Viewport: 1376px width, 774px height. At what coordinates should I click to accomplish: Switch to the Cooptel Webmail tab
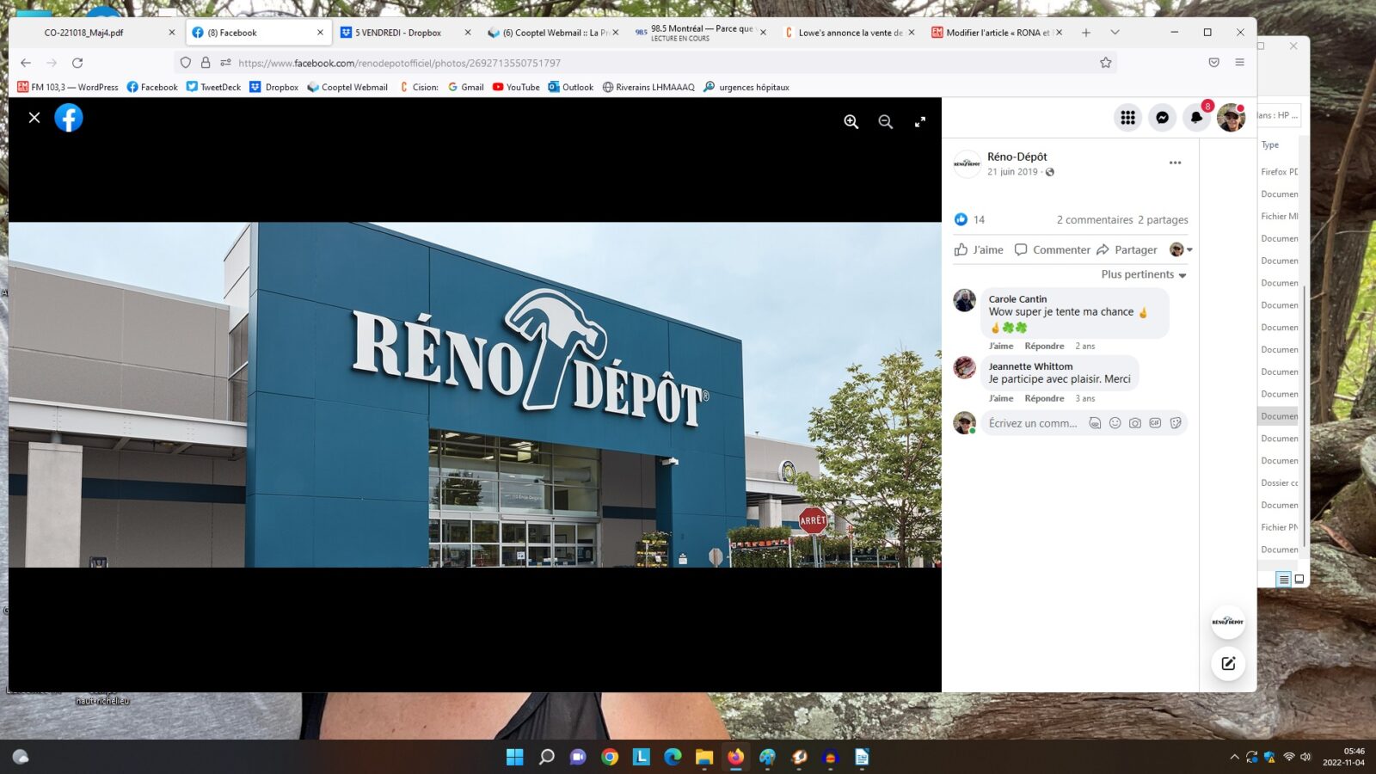tap(550, 33)
